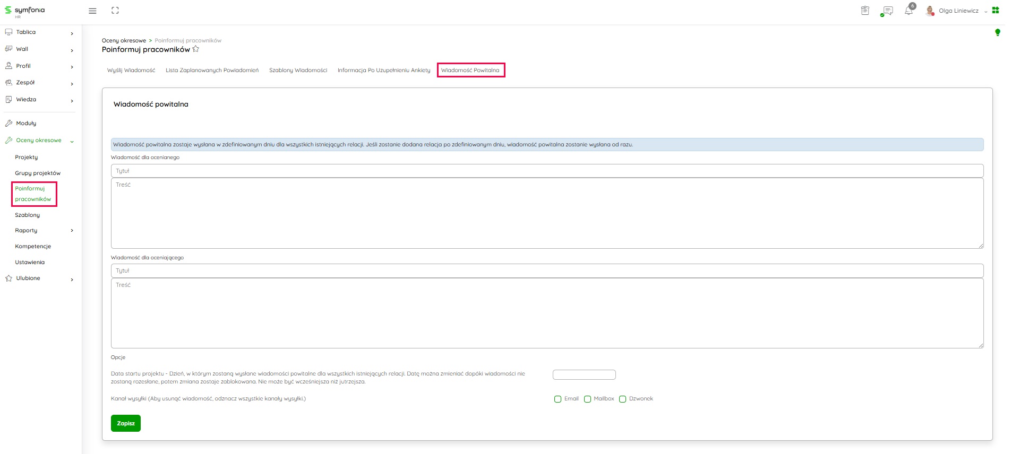Collapse the Oceny okresowe menu section
The width and height of the screenshot is (1012, 454).
point(72,141)
